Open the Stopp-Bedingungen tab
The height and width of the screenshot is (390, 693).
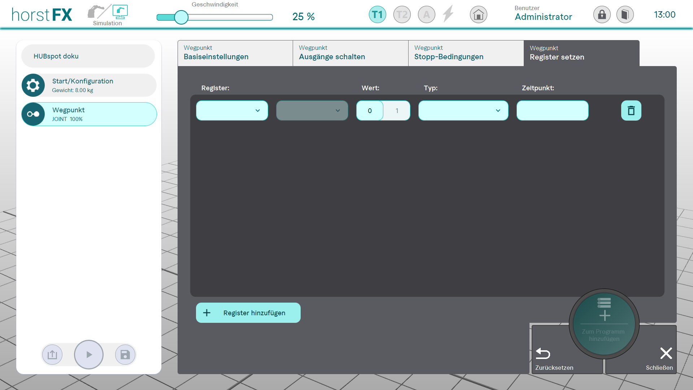click(466, 53)
